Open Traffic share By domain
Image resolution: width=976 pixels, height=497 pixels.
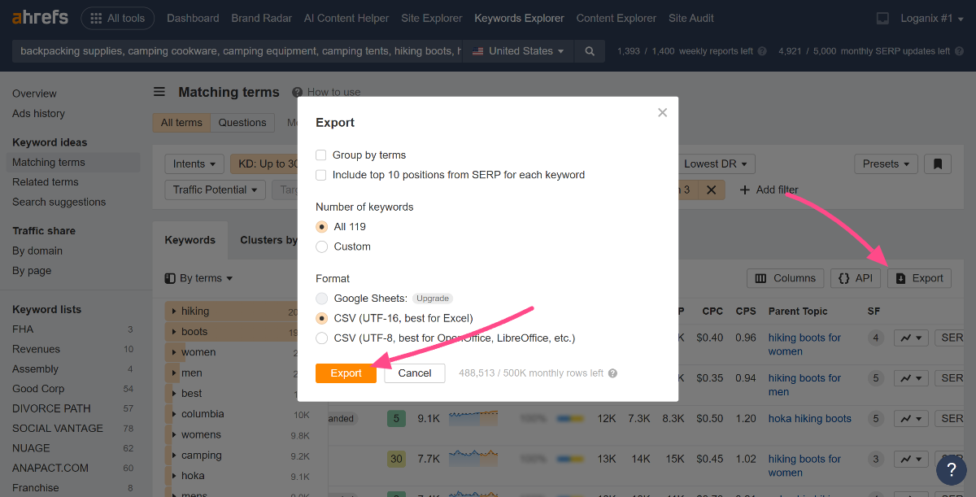pyautogui.click(x=37, y=251)
